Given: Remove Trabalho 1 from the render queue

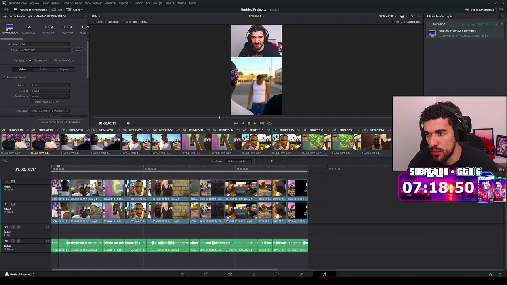Looking at the screenshot, I should coord(502,24).
